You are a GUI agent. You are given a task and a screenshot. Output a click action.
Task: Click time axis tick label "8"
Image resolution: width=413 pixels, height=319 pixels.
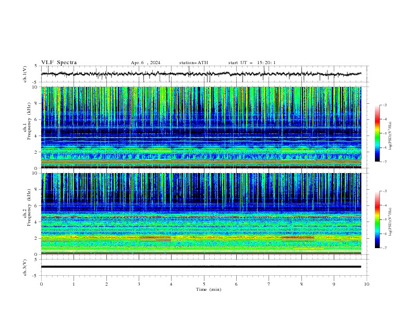tap(301, 284)
